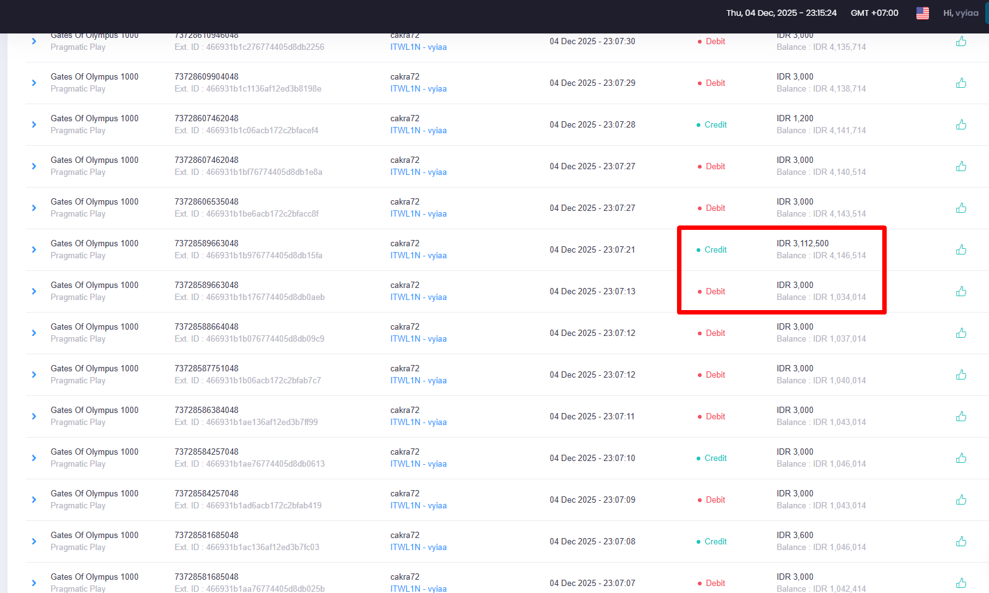Click Gates Of Olympus 1000 in the 23:07:09 row
Image resolution: width=989 pixels, height=593 pixels.
click(94, 493)
